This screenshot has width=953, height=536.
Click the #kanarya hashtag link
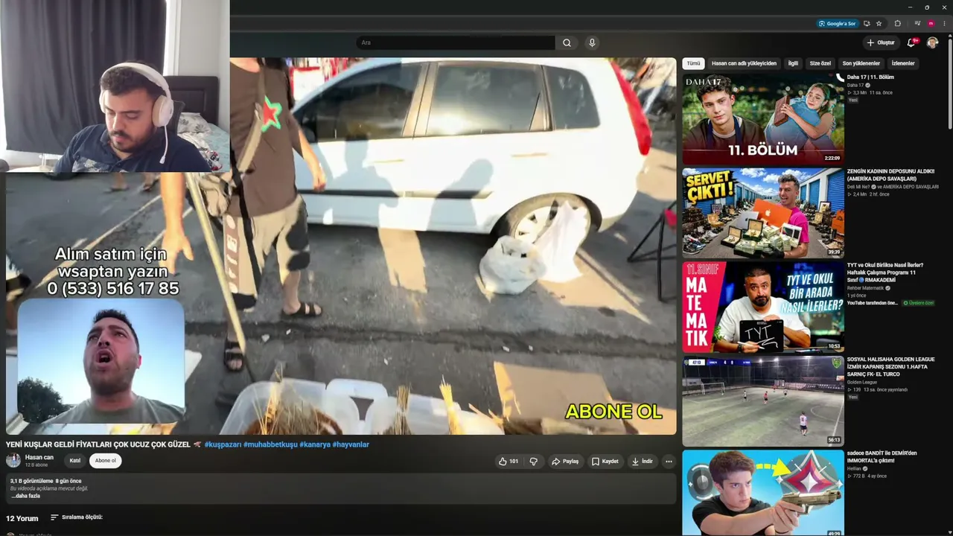pos(314,444)
